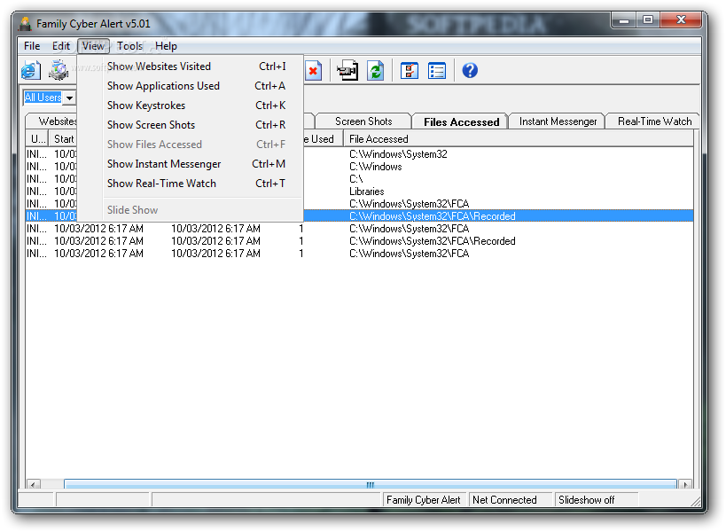Minimize the Family Cyber Alert window
The width and height of the screenshot is (726, 532).
point(624,20)
